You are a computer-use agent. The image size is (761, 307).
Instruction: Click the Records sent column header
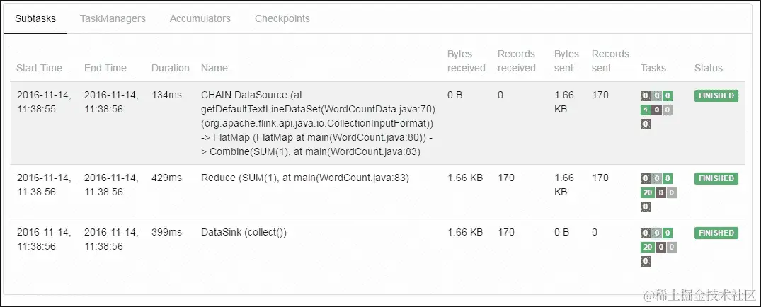click(610, 61)
